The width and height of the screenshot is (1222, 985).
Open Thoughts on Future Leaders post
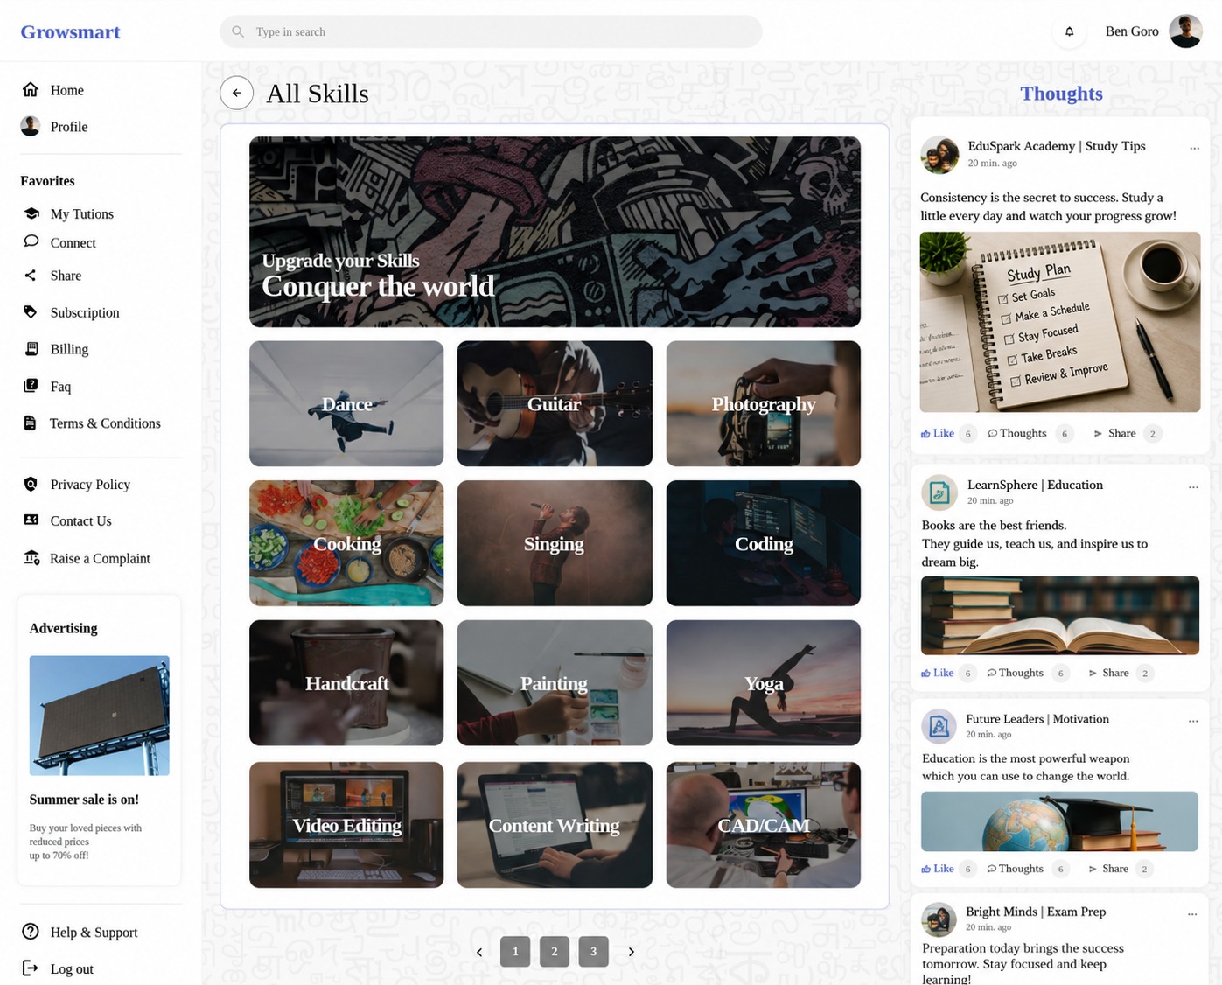[1016, 869]
